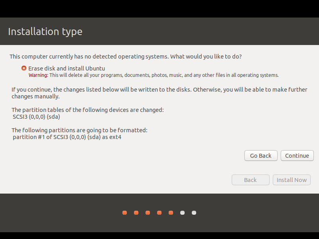This screenshot has width=319, height=239.
Task: Click Go Back in the confirmation dialog
Action: (x=261, y=156)
